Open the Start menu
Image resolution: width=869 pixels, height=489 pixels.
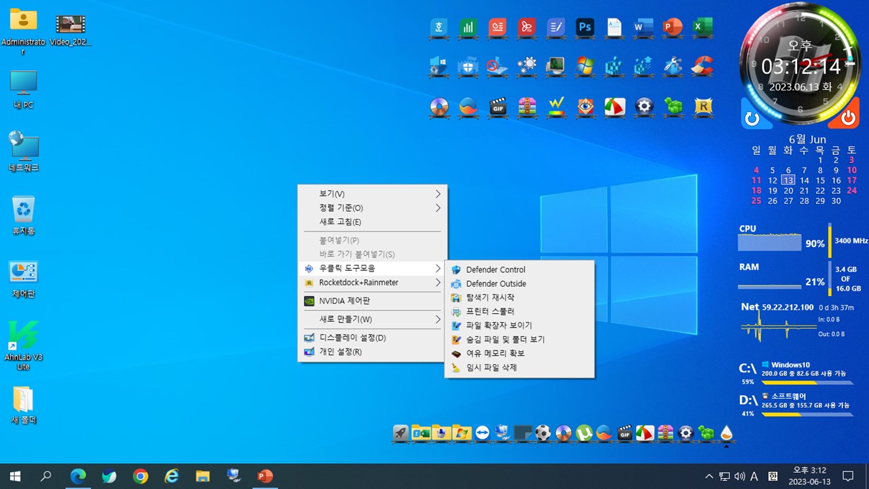(15, 476)
